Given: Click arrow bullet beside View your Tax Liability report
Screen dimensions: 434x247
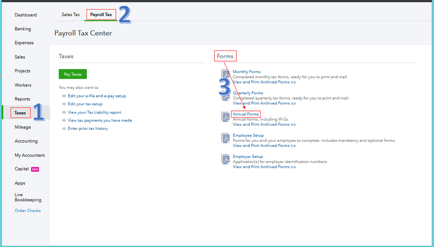Looking at the screenshot, I should coord(64,112).
